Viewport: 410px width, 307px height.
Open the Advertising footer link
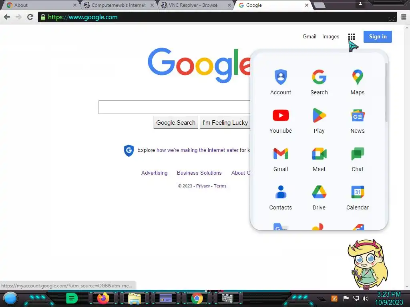point(154,173)
